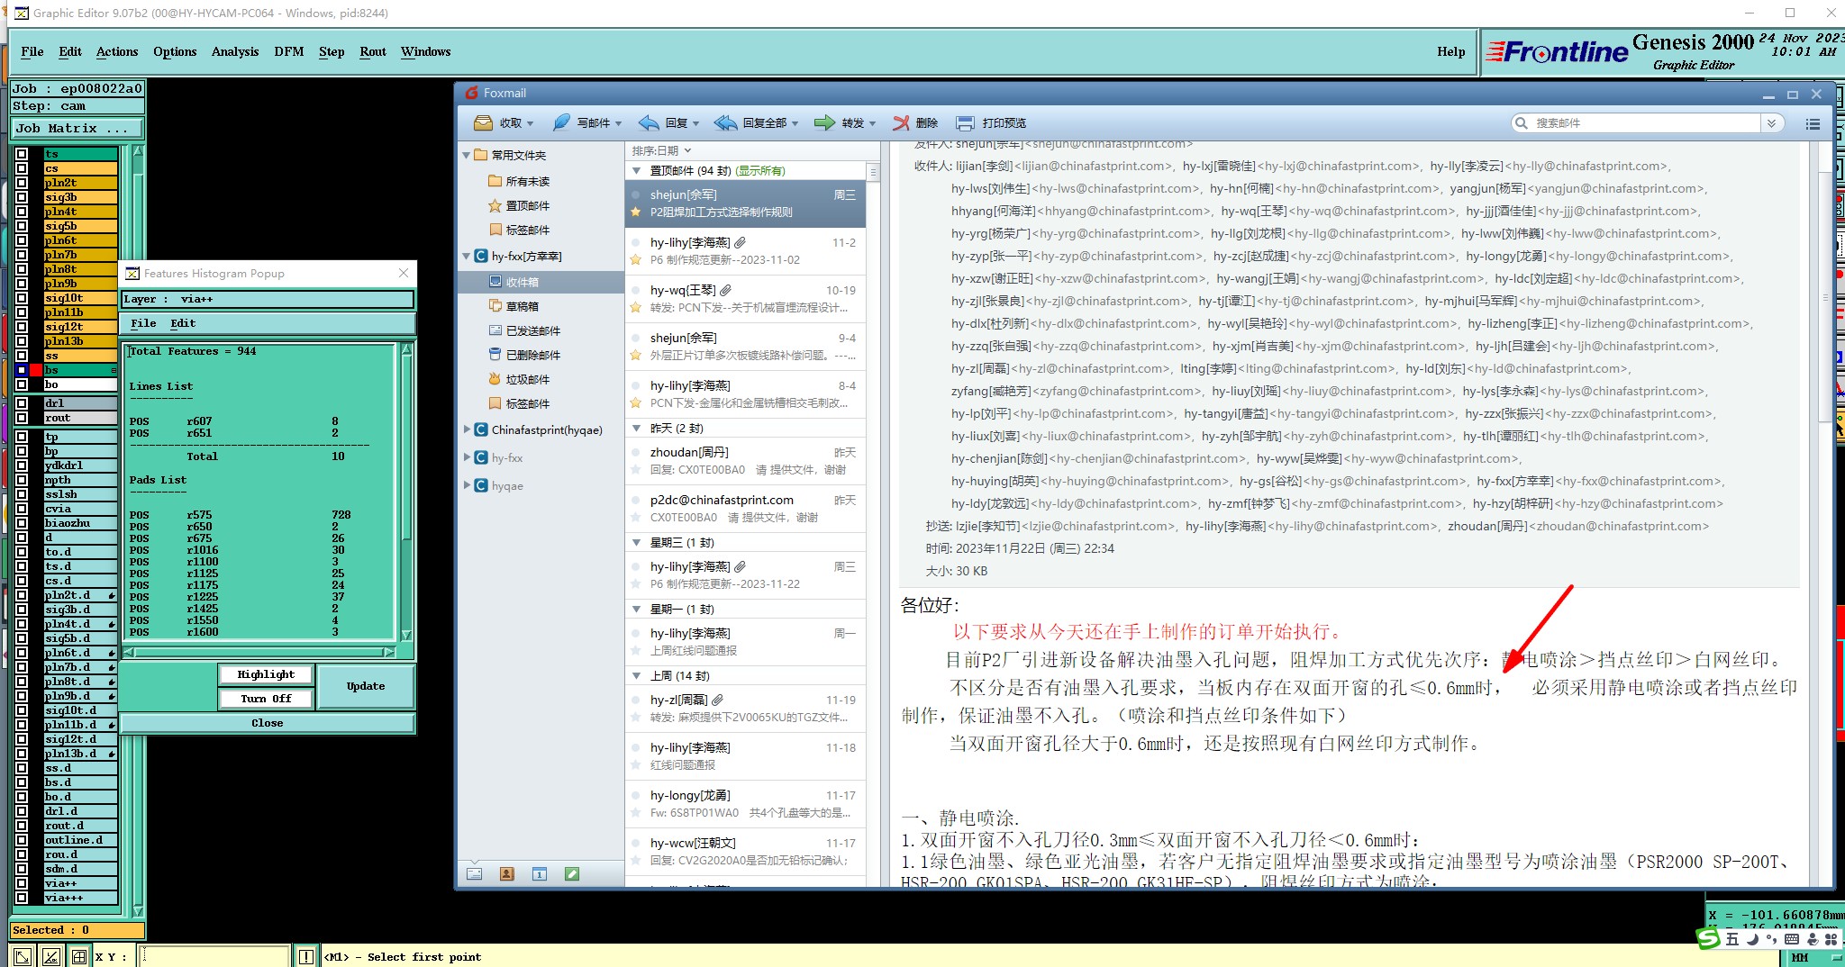Click the 收取 receive mail icon in Foxmail
The height and width of the screenshot is (967, 1845).
(x=484, y=122)
